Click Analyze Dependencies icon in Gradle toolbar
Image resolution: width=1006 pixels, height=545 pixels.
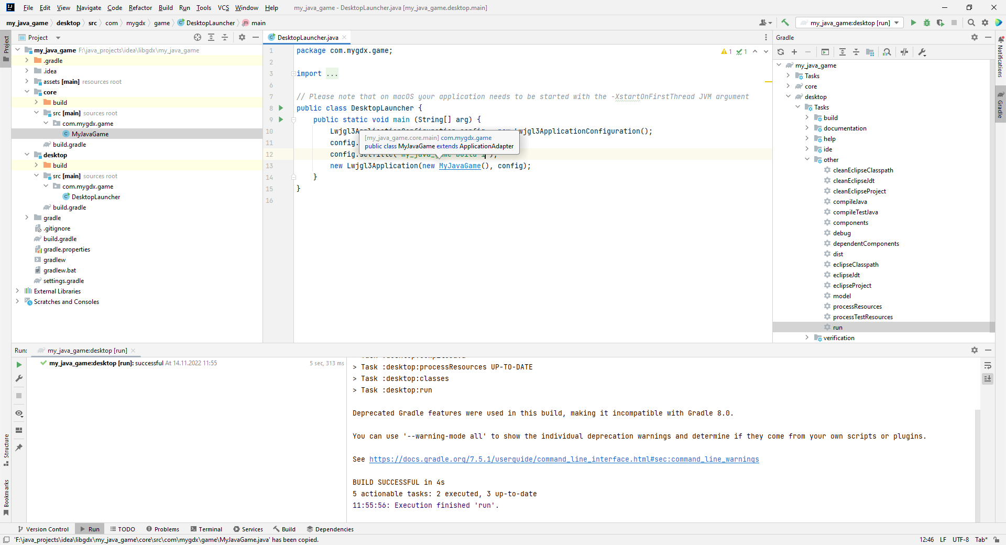click(x=887, y=52)
